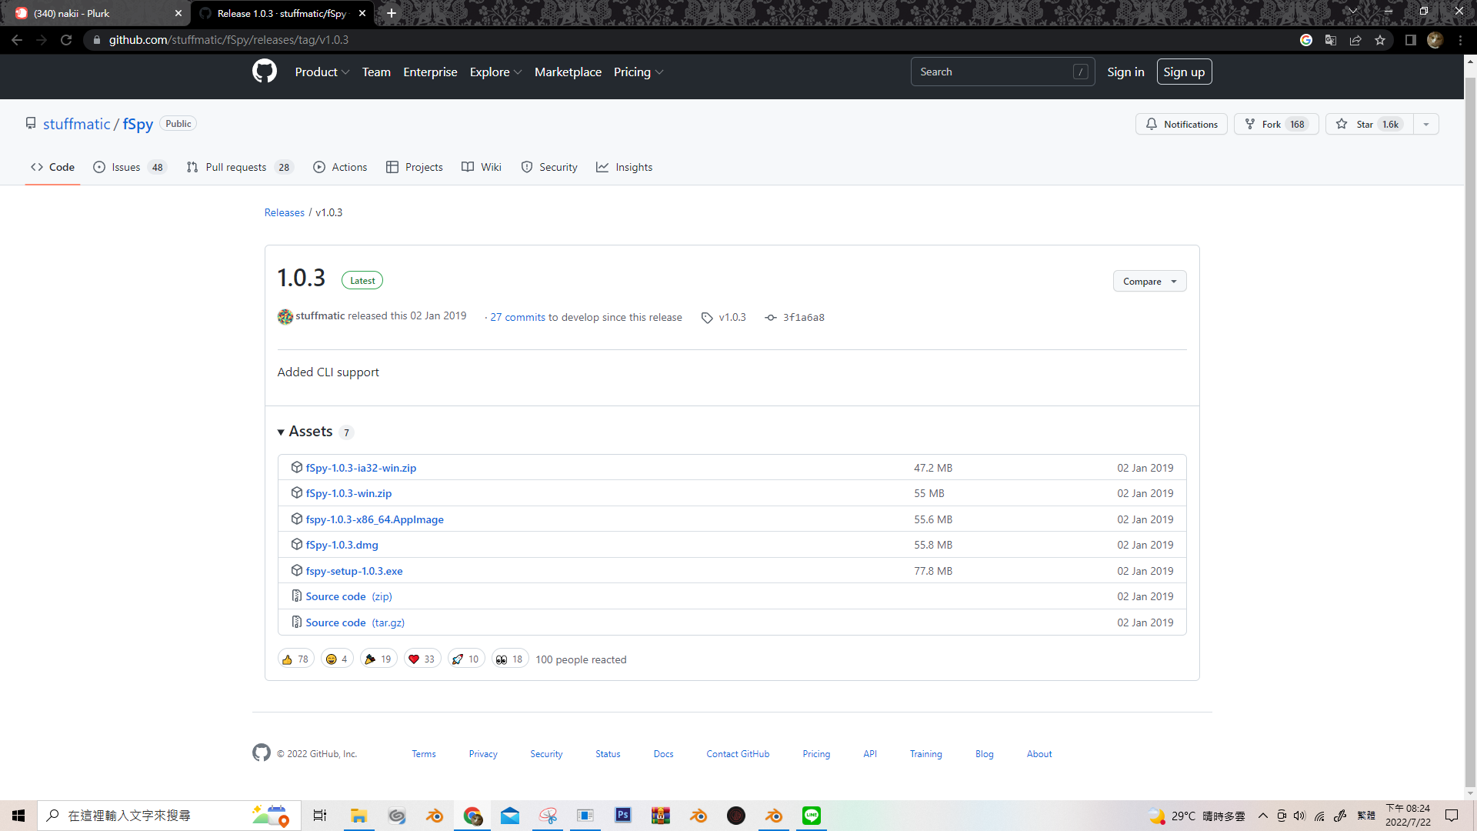Click the Sign up button
The image size is (1477, 831).
tap(1184, 72)
